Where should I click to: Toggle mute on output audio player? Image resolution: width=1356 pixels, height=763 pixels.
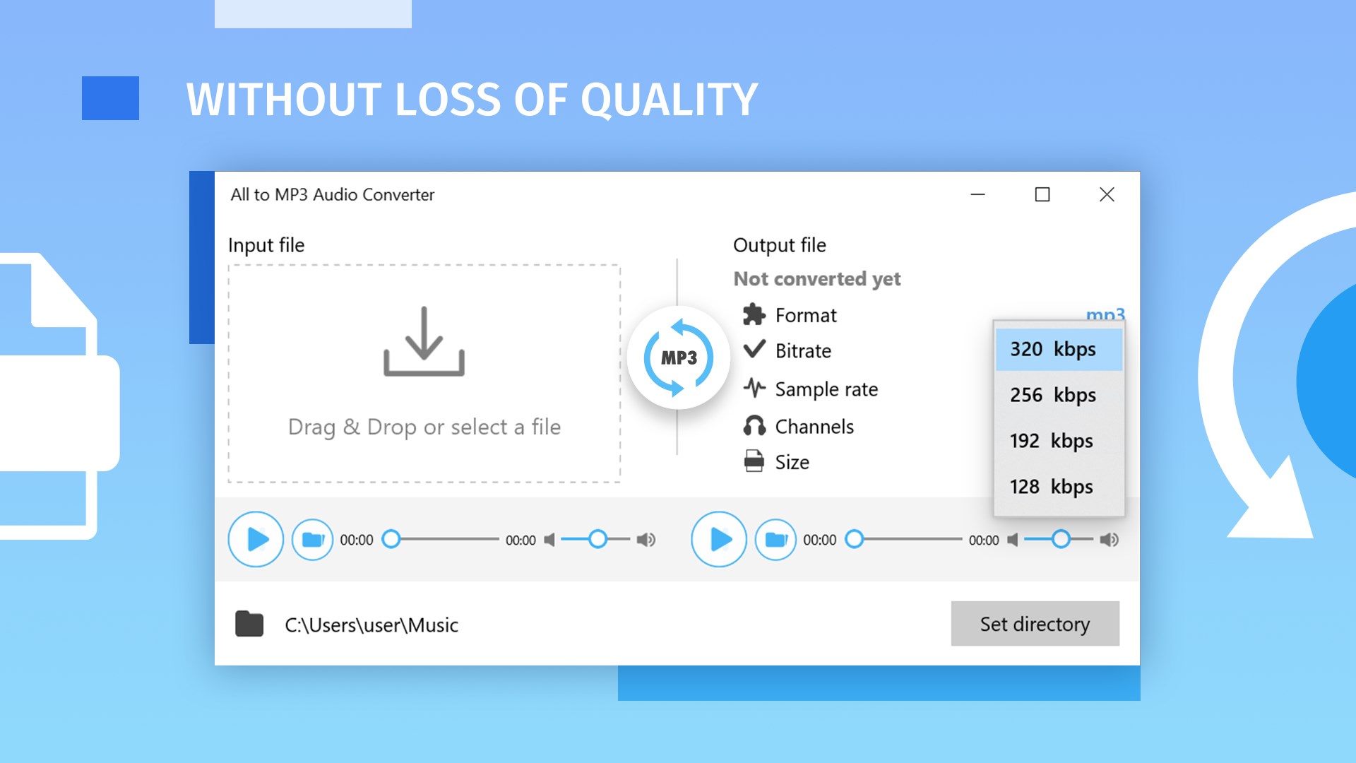pyautogui.click(x=1011, y=540)
